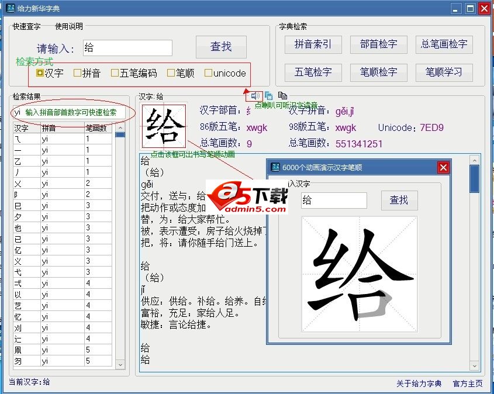The height and width of the screenshot is (394, 494).
Task: Click 查找 in stroke animation window
Action: tap(399, 201)
